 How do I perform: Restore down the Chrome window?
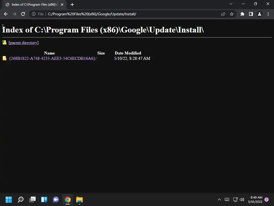coord(256,4)
